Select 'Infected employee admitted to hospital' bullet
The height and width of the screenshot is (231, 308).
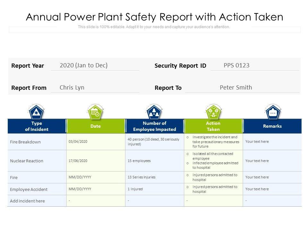point(212,165)
